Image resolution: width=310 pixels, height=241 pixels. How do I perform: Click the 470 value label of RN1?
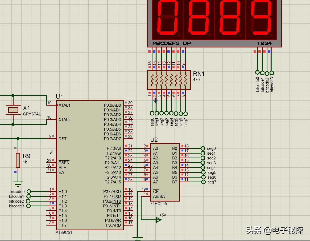[x=196, y=80]
